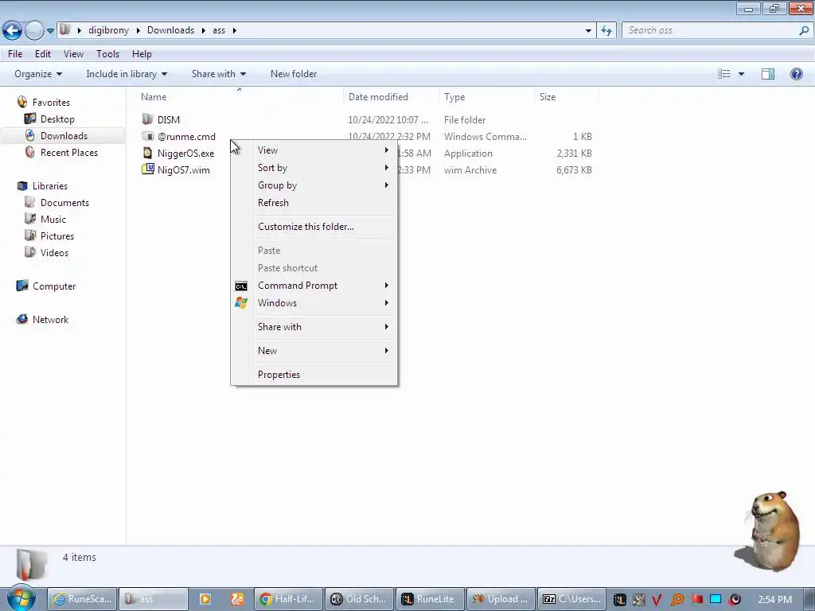Expand the arrow after digibrony in breadcrumb
The height and width of the screenshot is (611, 815).
pyautogui.click(x=138, y=30)
